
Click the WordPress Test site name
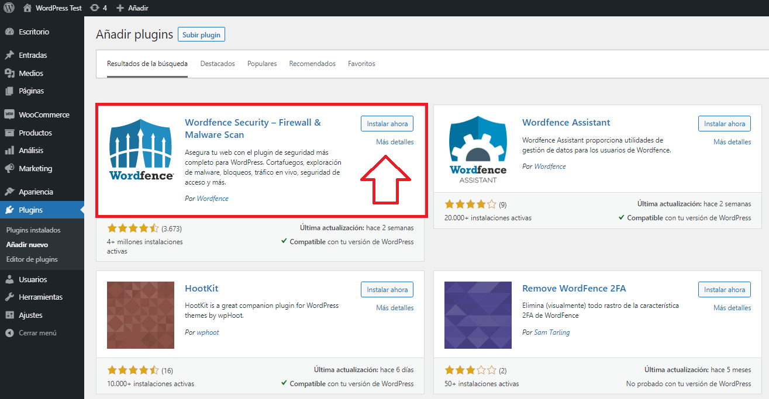click(58, 8)
